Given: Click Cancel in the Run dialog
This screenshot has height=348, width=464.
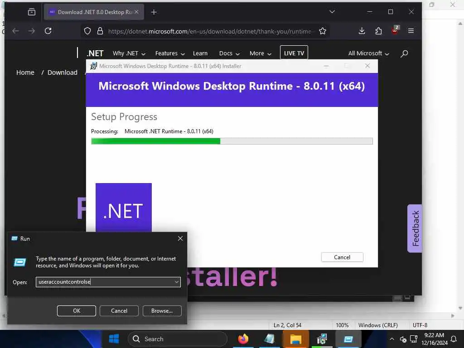Looking at the screenshot, I should click(x=119, y=311).
